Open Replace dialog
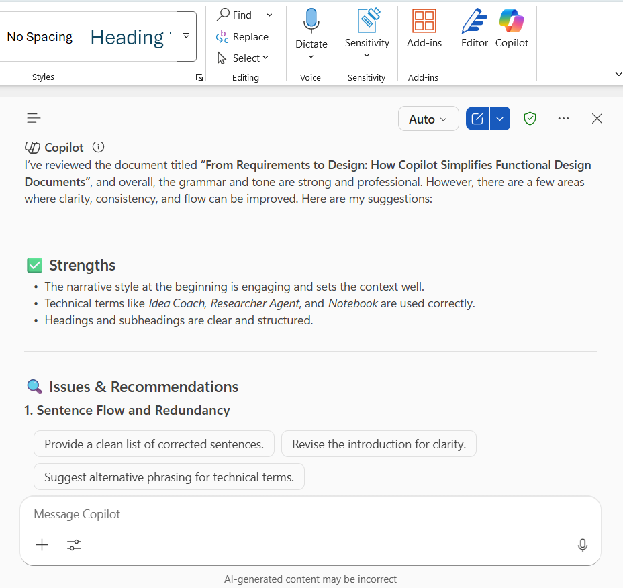Viewport: 623px width, 588px height. click(242, 36)
